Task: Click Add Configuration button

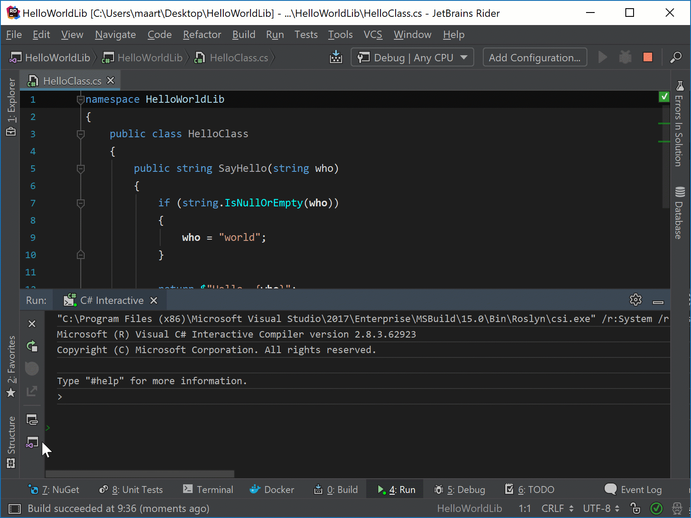Action: (535, 57)
